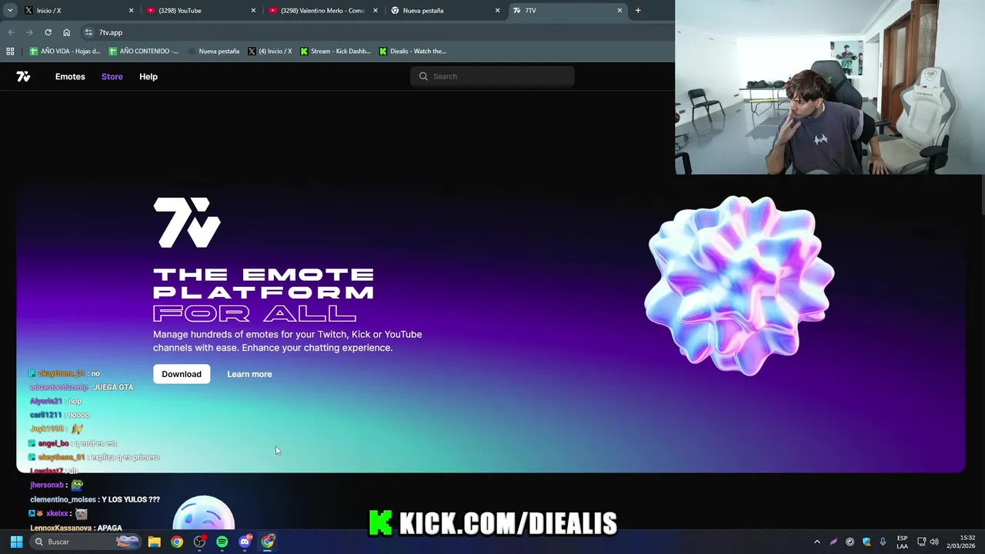Click the magnifier icon in search box
This screenshot has width=985, height=554.
(423, 76)
